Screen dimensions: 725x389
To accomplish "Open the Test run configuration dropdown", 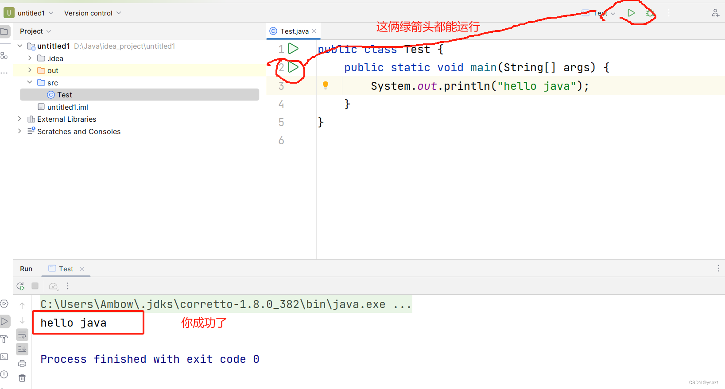I will click(599, 13).
